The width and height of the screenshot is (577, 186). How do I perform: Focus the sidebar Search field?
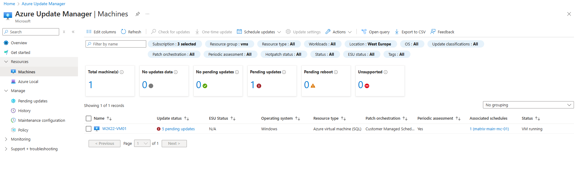[31, 32]
